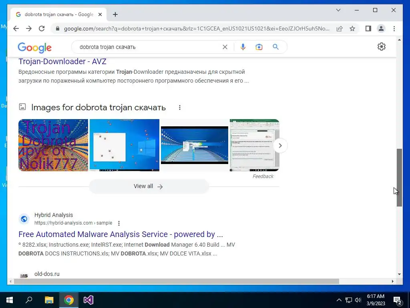Open the white window desktop thumbnail
The image size is (410, 308).
pyautogui.click(x=125, y=145)
